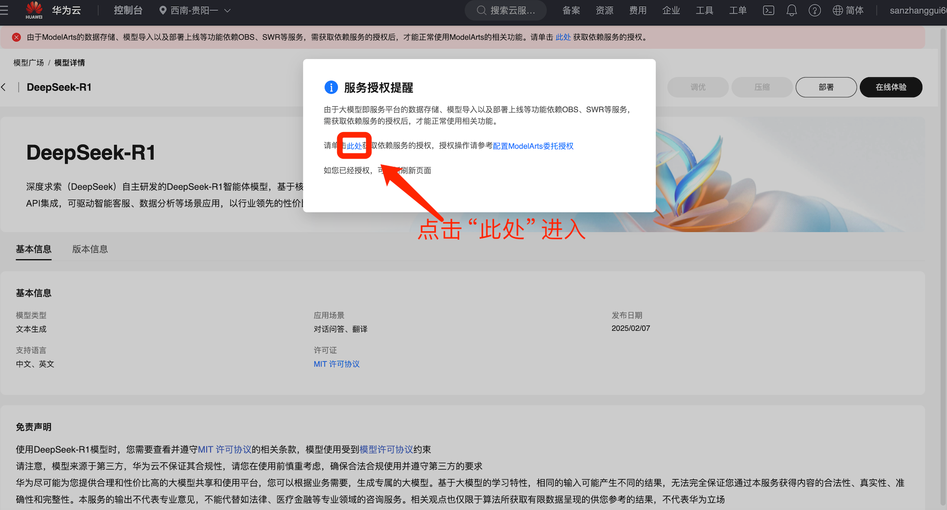Image resolution: width=947 pixels, height=510 pixels.
Task: Open the 工具 menu
Action: tap(704, 10)
